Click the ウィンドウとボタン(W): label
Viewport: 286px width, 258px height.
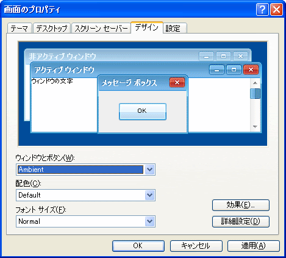[45, 158]
